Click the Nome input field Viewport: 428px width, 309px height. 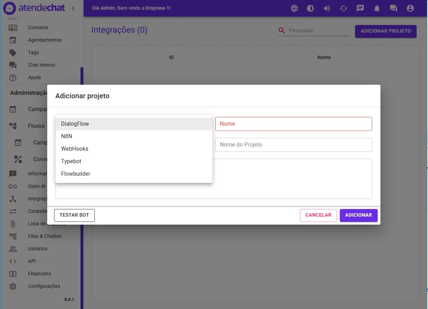pyautogui.click(x=294, y=124)
